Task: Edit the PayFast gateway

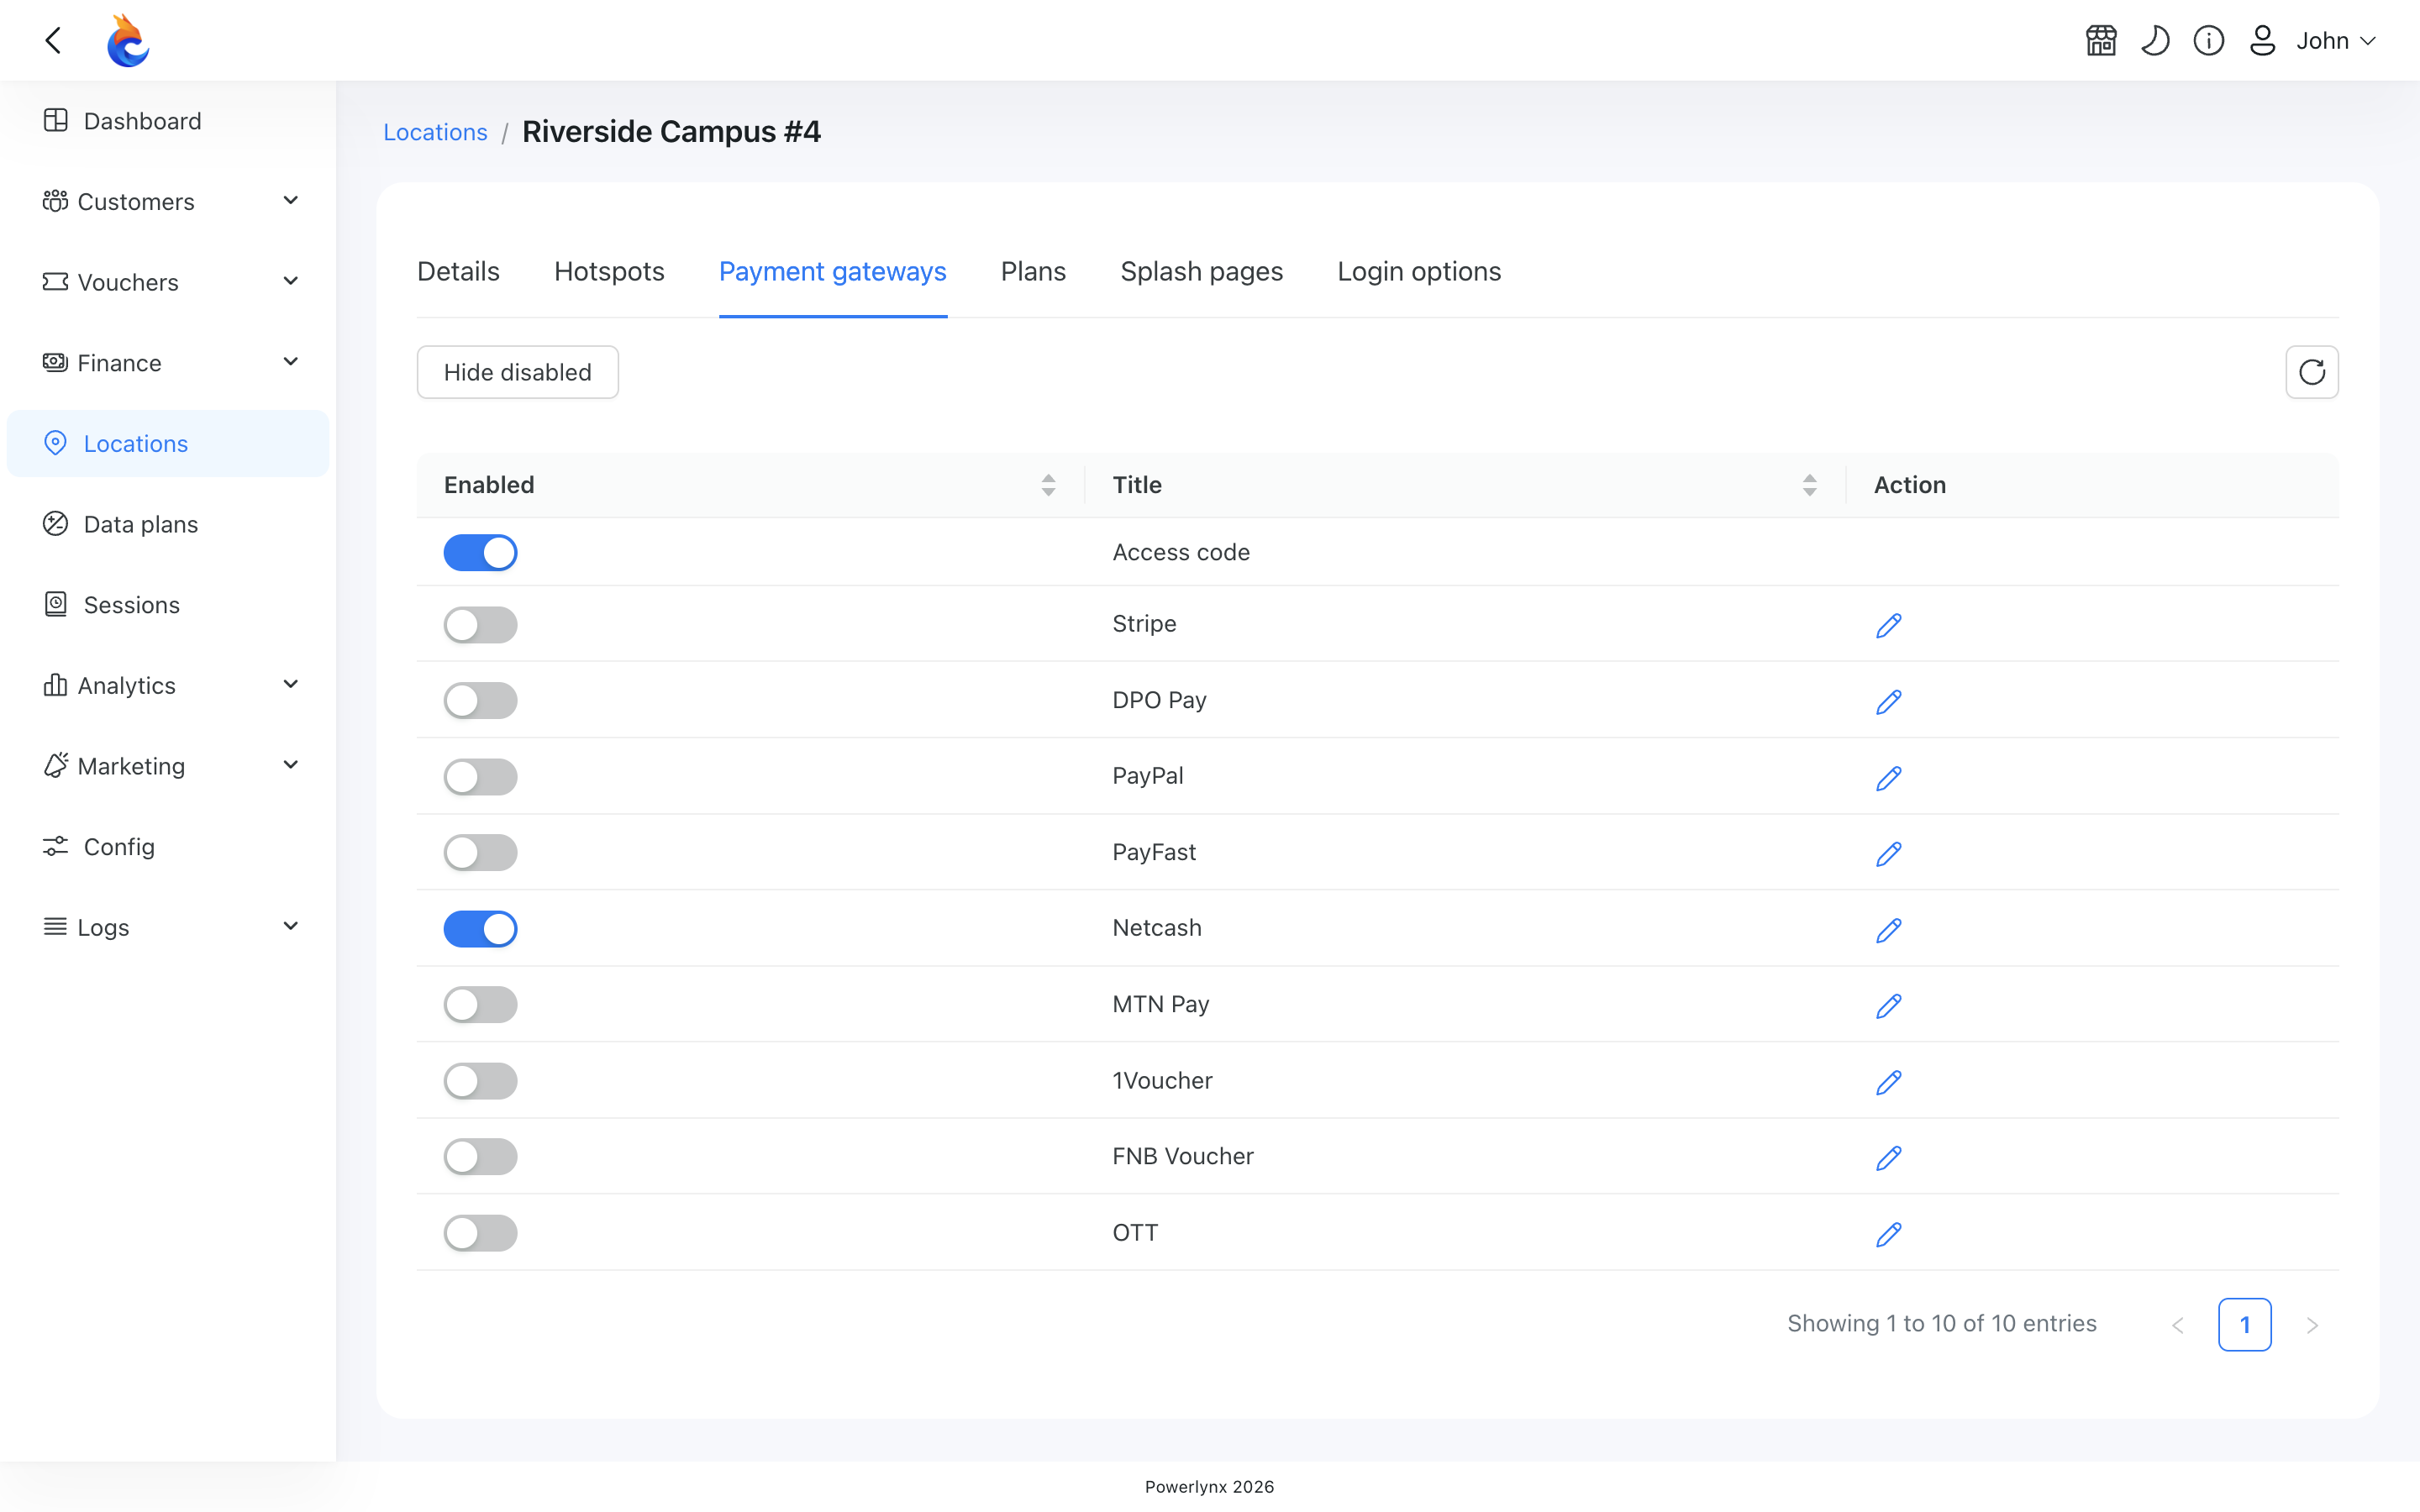Action: click(x=1888, y=853)
